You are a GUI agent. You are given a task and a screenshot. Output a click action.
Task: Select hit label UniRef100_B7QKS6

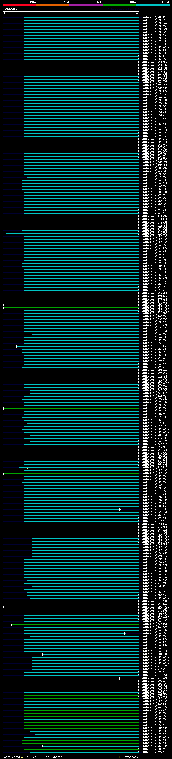pos(154,346)
